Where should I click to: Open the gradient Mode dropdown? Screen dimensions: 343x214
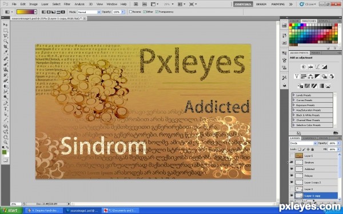click(x=89, y=12)
